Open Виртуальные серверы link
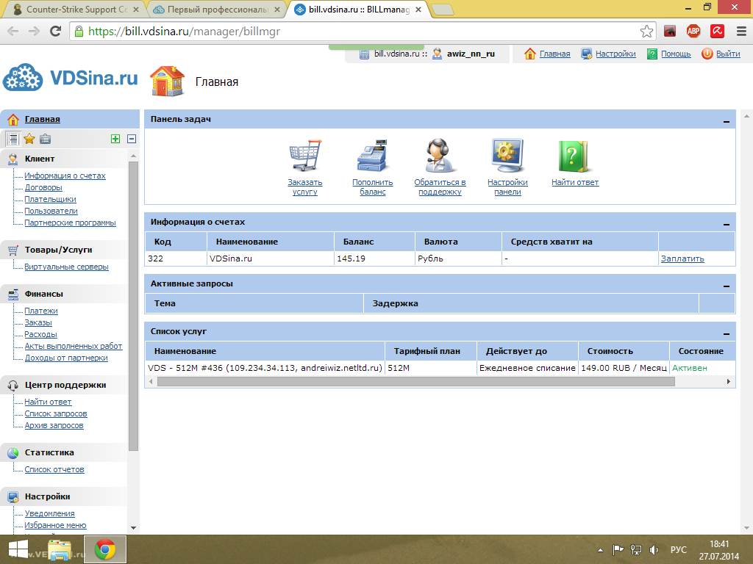The height and width of the screenshot is (564, 753). coord(66,267)
